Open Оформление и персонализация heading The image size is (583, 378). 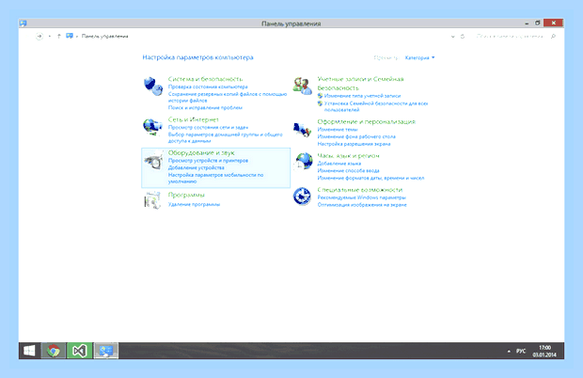(366, 121)
